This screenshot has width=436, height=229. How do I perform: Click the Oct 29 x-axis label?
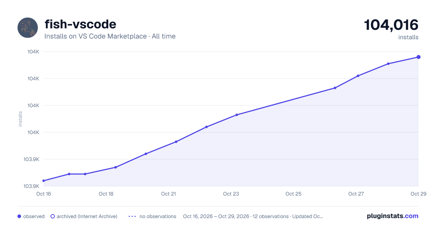418,194
